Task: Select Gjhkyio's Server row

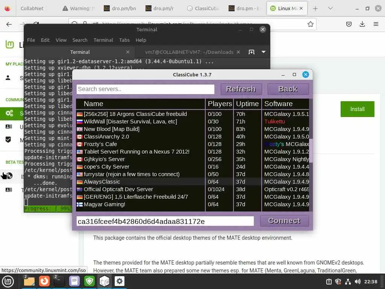Action: pos(192,159)
